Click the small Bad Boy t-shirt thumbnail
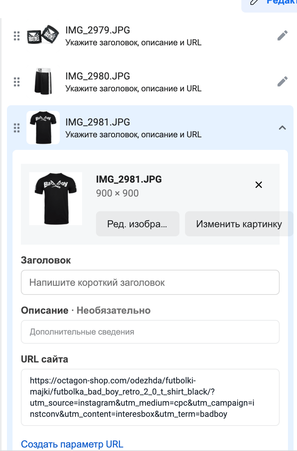 click(43, 128)
